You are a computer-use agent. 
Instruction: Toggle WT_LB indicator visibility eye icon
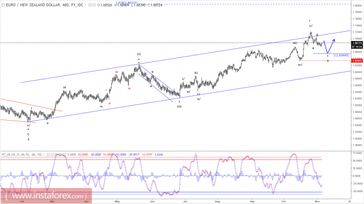tap(48, 155)
